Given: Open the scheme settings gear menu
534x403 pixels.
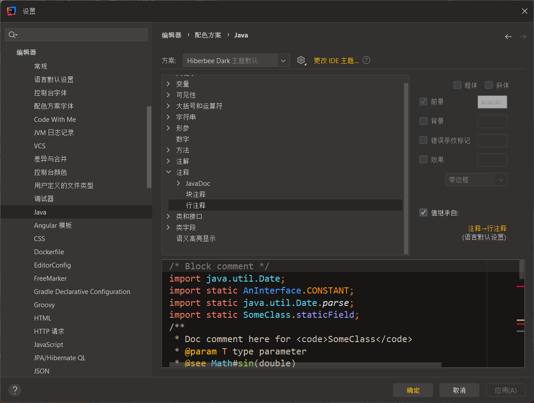Looking at the screenshot, I should [301, 60].
